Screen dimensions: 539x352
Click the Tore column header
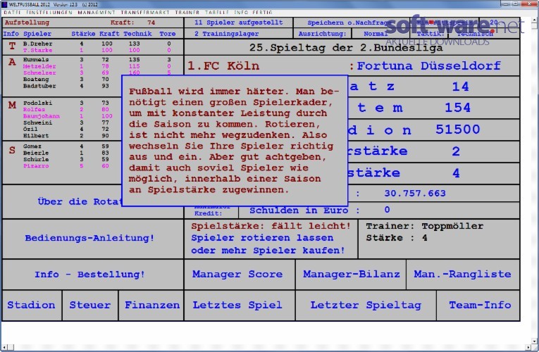click(168, 34)
